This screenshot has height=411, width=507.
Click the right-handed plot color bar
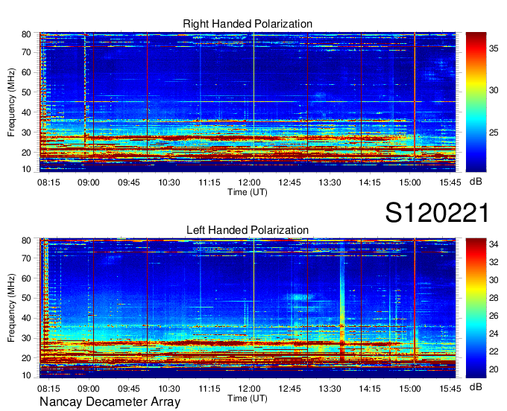tap(476, 102)
